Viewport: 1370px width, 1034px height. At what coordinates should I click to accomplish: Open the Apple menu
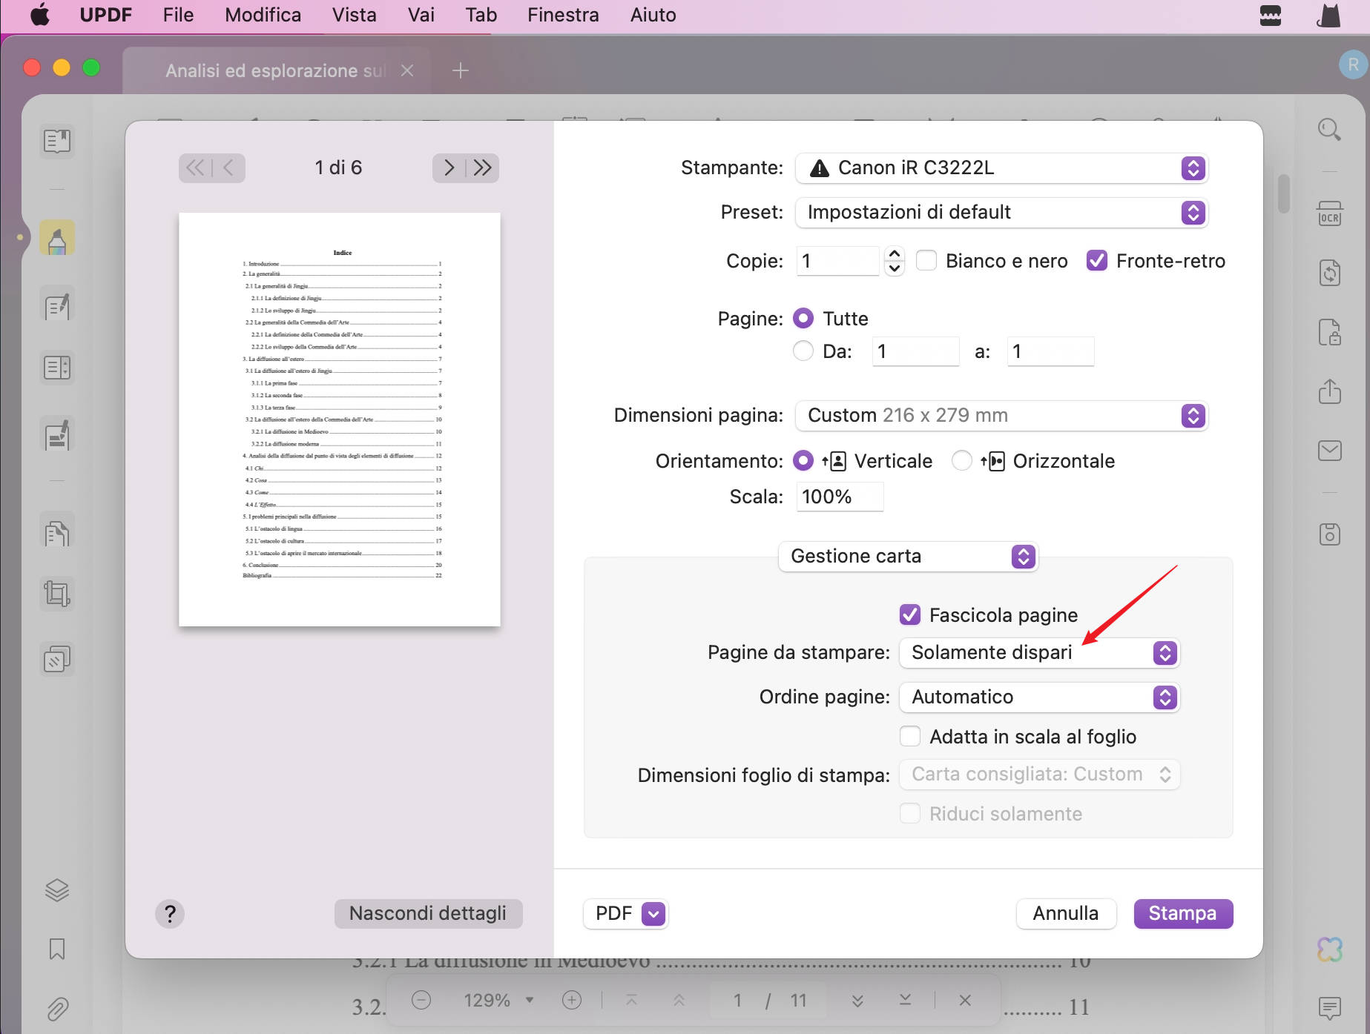39,15
